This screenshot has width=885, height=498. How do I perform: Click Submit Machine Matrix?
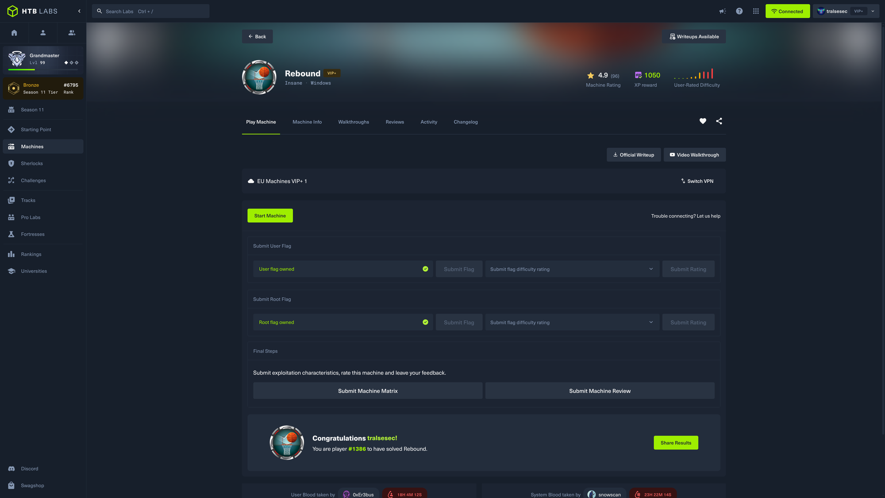pyautogui.click(x=368, y=391)
